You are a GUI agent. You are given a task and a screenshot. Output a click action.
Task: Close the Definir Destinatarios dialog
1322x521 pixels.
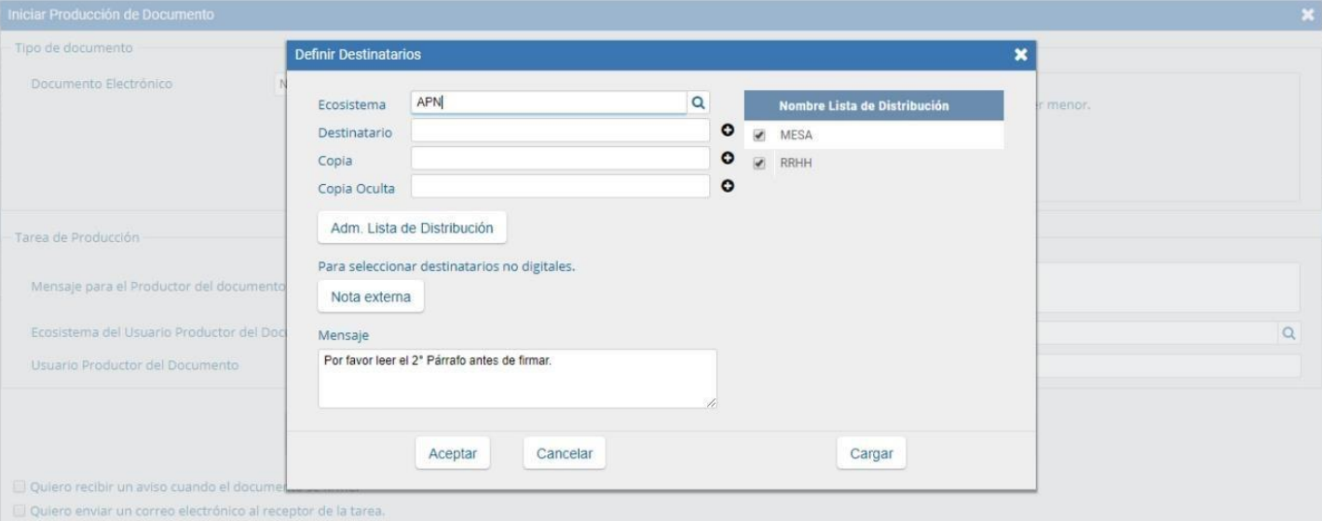click(x=1020, y=56)
